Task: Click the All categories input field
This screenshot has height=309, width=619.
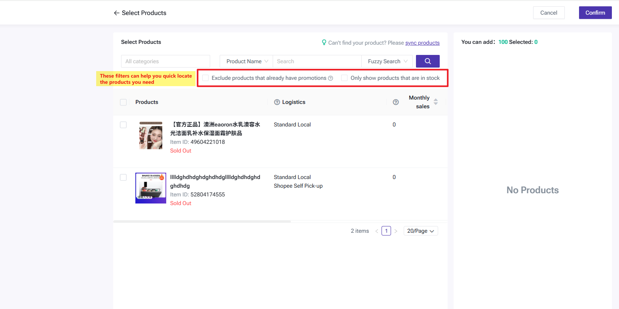Action: (165, 61)
